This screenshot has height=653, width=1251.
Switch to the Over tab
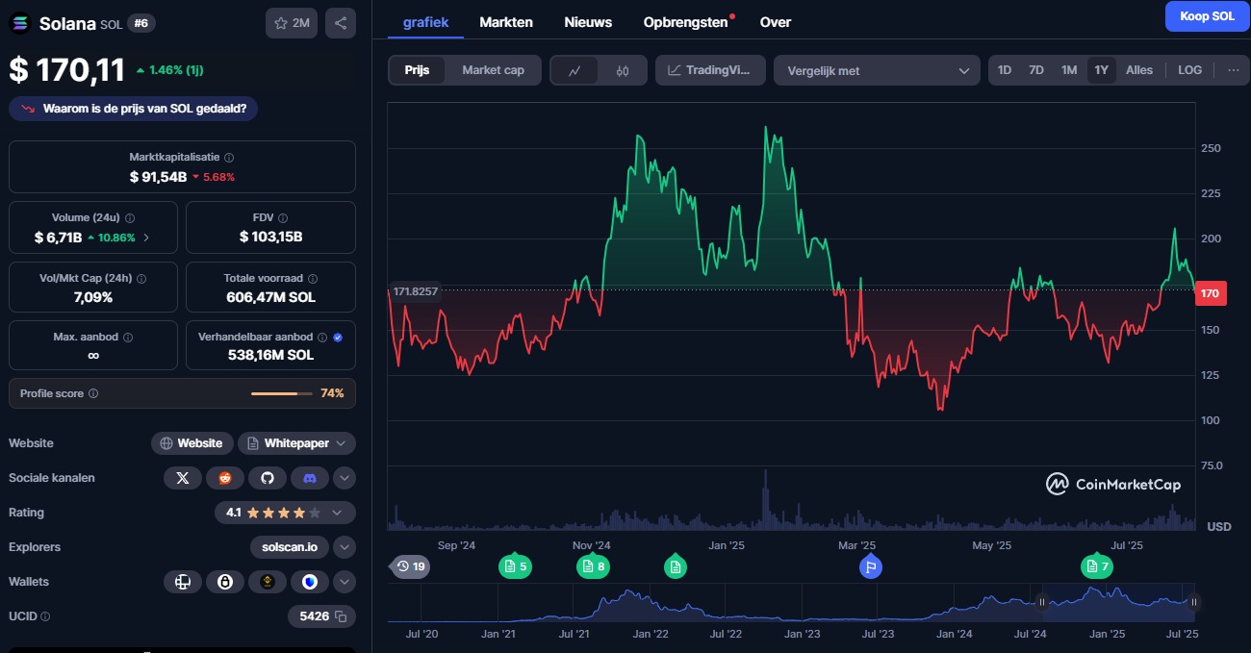tap(776, 21)
